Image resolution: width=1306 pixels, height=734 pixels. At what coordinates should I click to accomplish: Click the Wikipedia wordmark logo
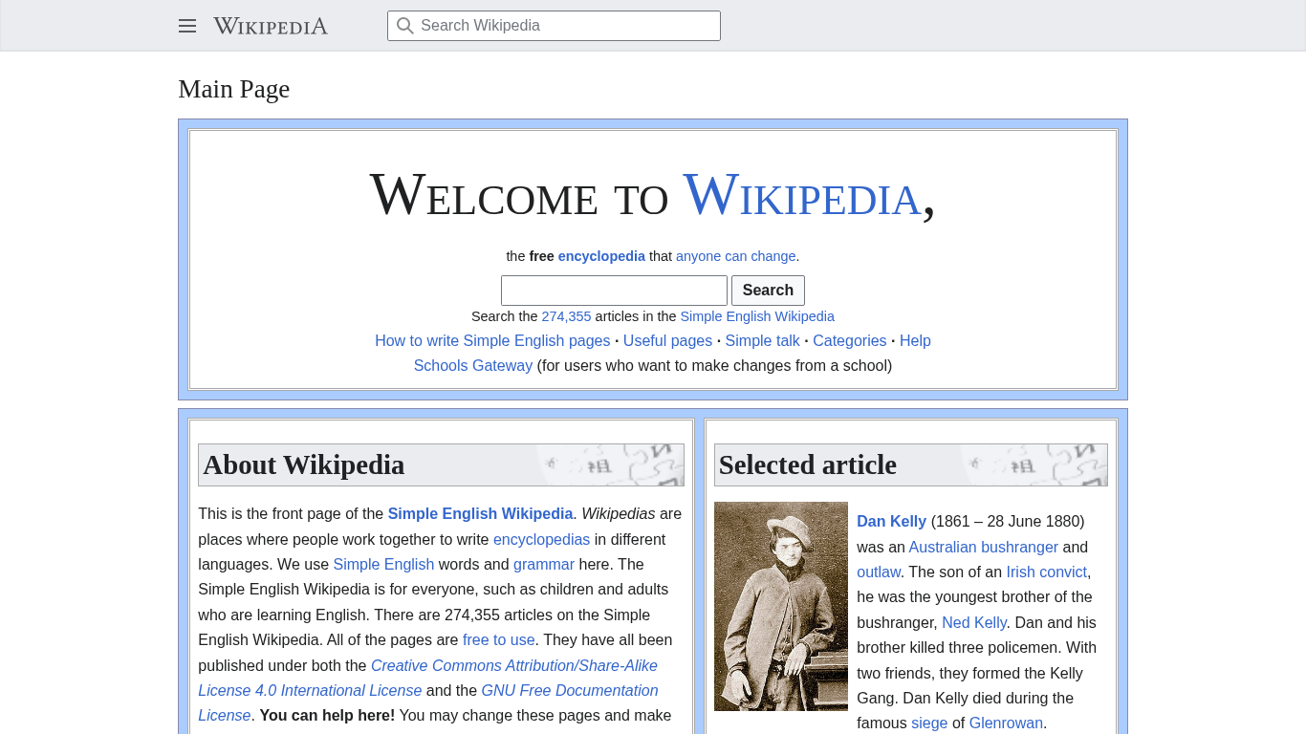pos(271,26)
